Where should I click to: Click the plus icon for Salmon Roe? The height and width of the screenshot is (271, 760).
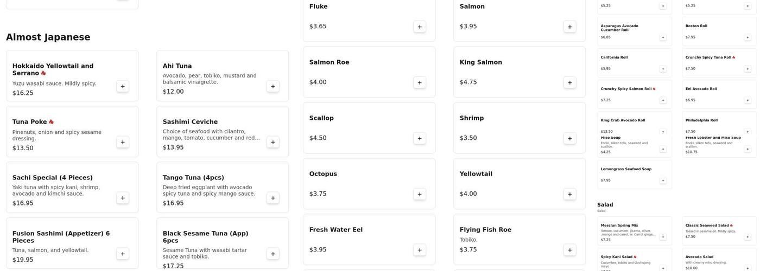(x=420, y=82)
